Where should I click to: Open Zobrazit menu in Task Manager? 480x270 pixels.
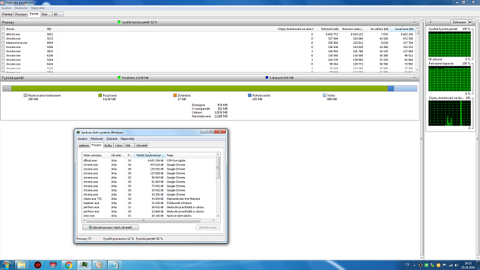click(x=112, y=139)
